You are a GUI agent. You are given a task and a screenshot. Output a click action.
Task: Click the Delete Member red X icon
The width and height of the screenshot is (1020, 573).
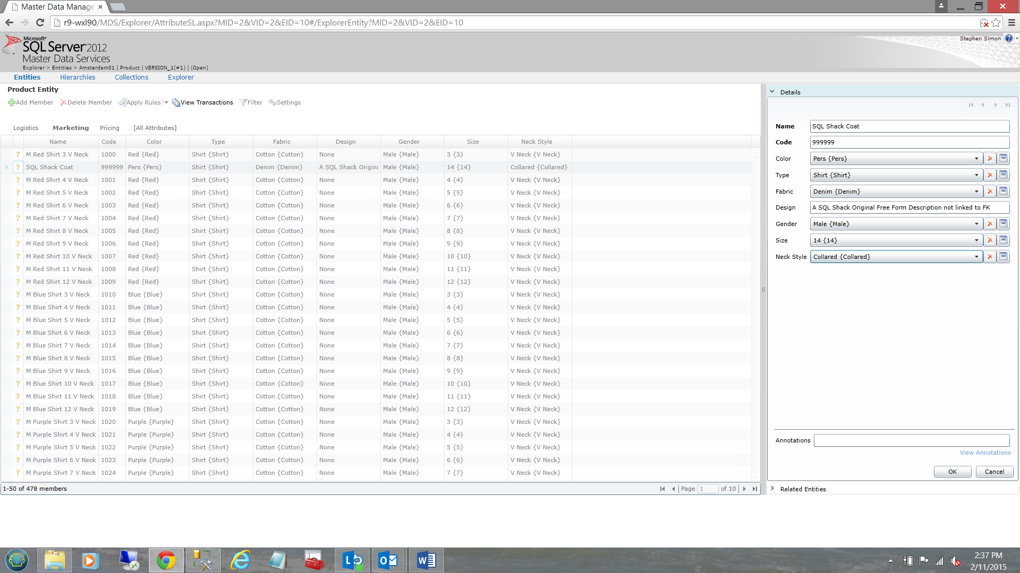coord(63,102)
